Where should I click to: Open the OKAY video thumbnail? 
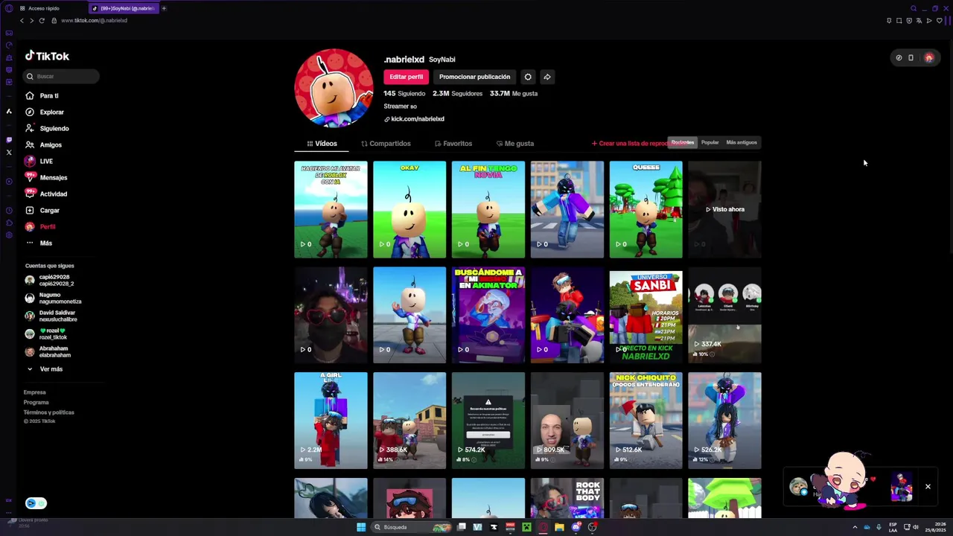point(409,209)
